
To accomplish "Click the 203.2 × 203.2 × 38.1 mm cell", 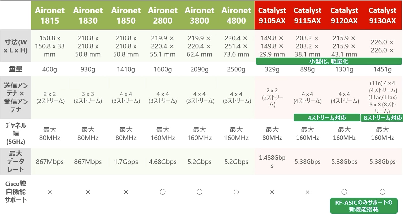I will click(308, 46).
